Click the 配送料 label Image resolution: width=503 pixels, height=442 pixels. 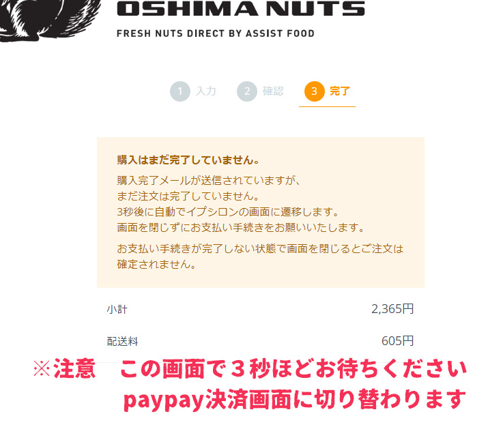[x=122, y=341]
